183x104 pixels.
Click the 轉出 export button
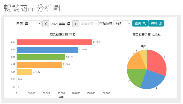click(x=156, y=23)
